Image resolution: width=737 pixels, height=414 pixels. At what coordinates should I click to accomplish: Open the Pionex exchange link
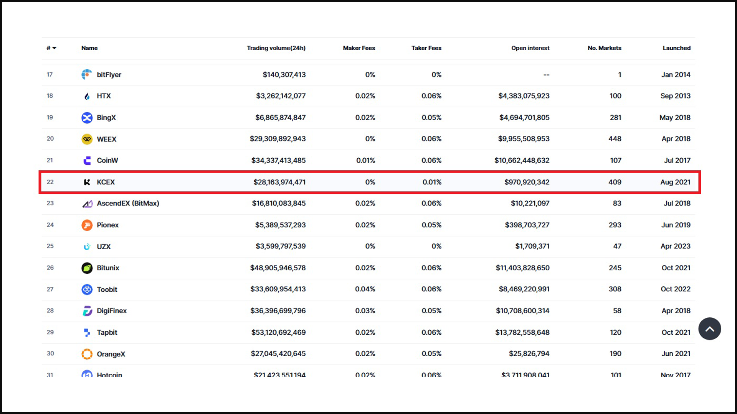(x=107, y=225)
